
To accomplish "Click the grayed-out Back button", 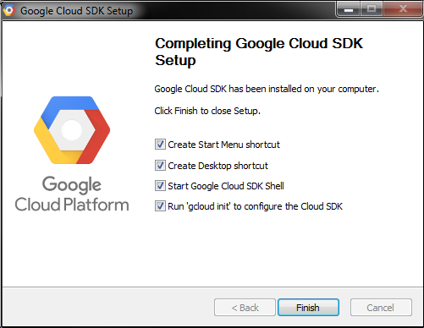I will (245, 308).
